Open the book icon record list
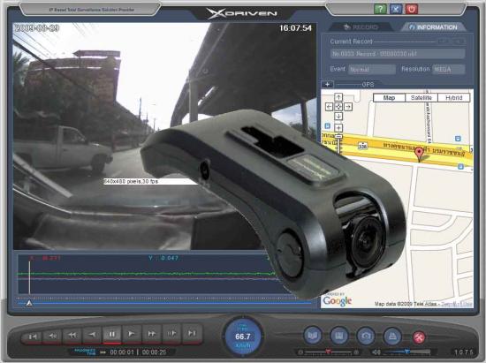 313,336
